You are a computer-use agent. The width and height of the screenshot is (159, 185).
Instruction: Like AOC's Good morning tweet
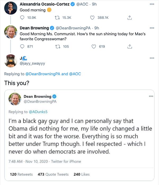[x=93, y=18]
